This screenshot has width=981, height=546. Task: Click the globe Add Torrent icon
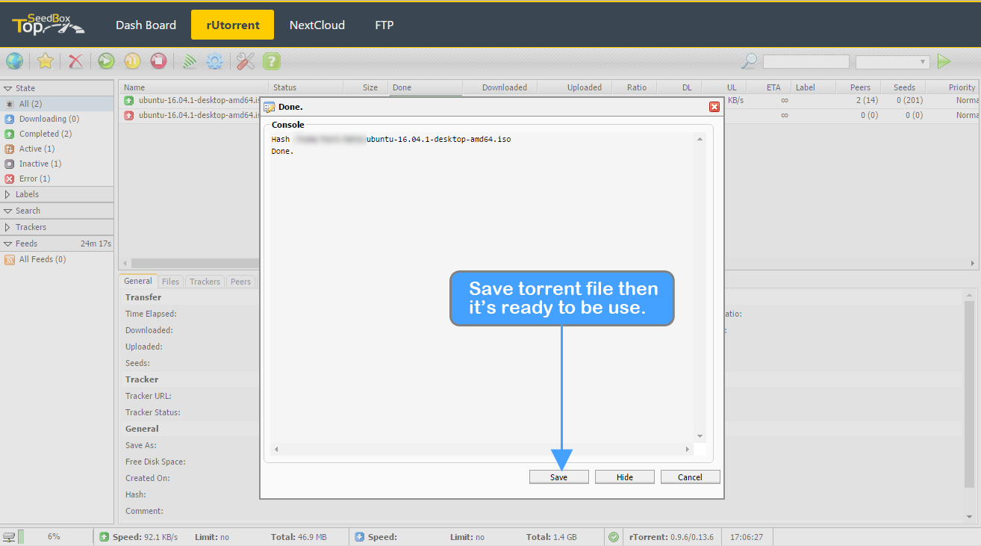tap(14, 61)
